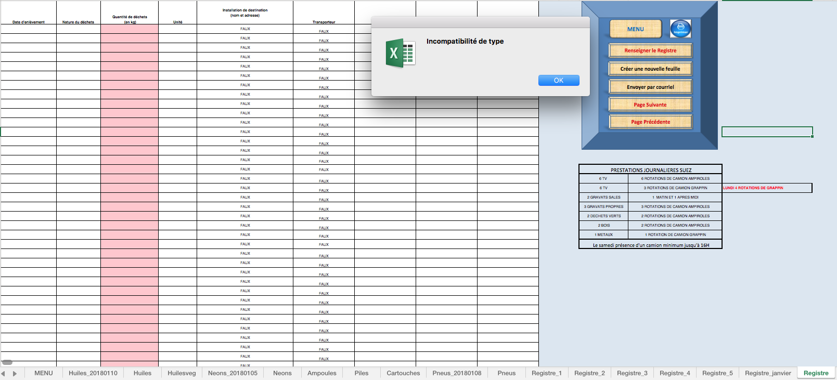The width and height of the screenshot is (837, 380).
Task: Open the MENU button in the panel
Action: (x=636, y=29)
